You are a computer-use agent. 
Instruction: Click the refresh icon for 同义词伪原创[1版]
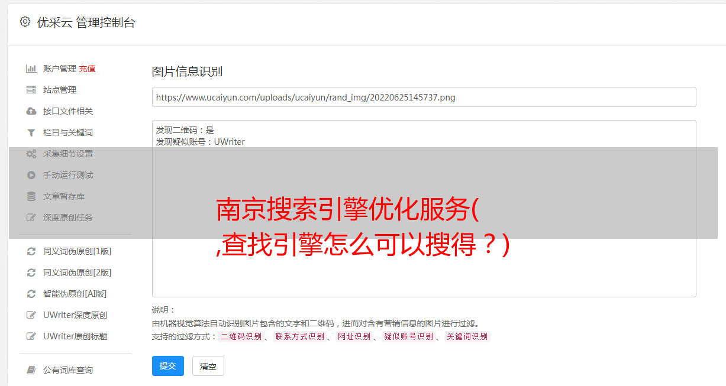(31, 251)
